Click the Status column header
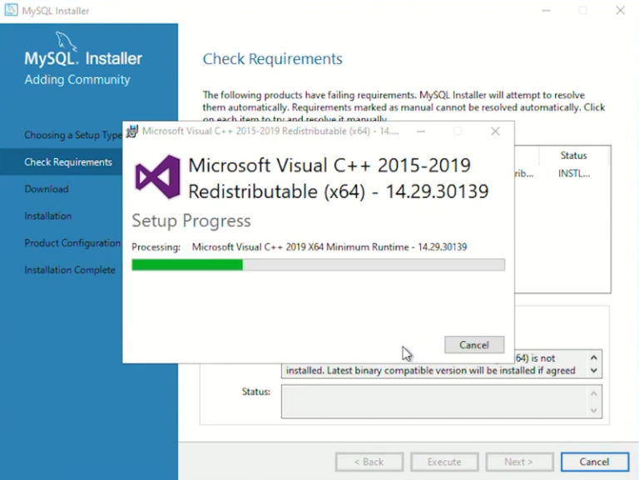Image resolution: width=639 pixels, height=480 pixels. [x=573, y=156]
